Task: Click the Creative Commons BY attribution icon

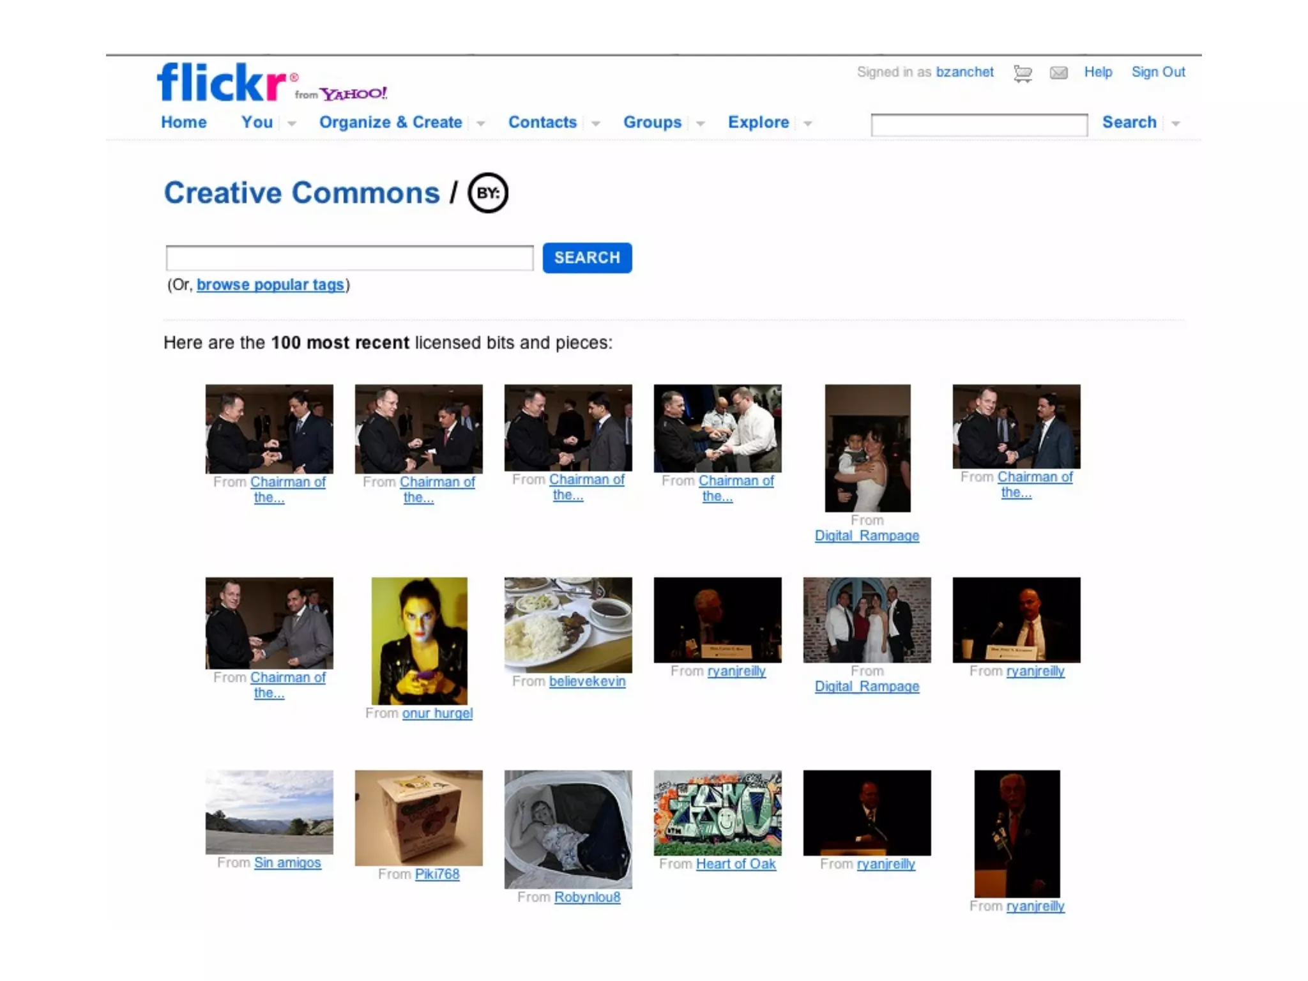Action: pos(488,193)
